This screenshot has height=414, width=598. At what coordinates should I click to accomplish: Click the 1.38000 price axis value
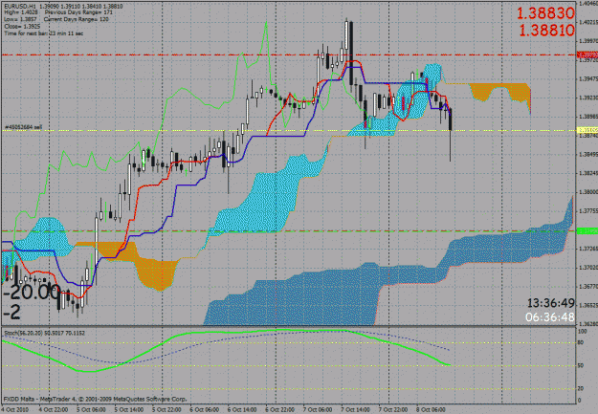click(587, 192)
